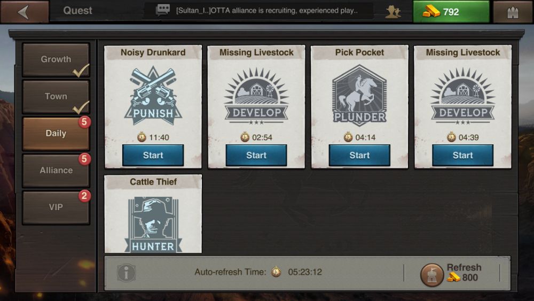
Task: Open the gold bars balance 792
Action: (451, 12)
